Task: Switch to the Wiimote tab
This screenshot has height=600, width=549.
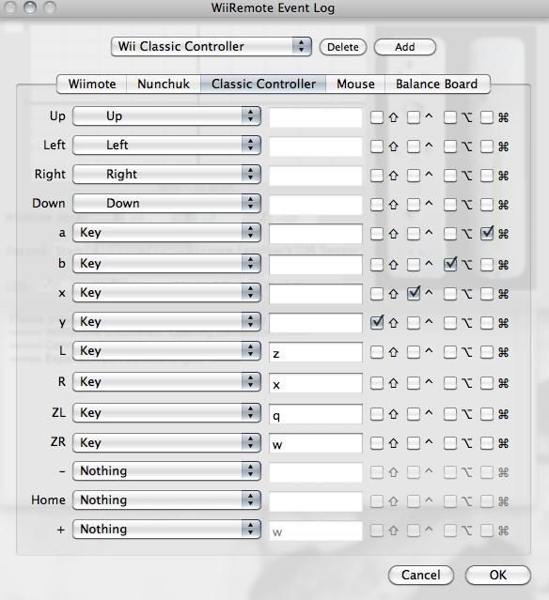Action: pyautogui.click(x=92, y=84)
